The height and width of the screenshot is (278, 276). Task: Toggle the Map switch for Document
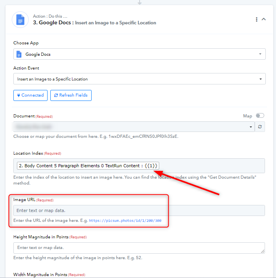click(260, 116)
